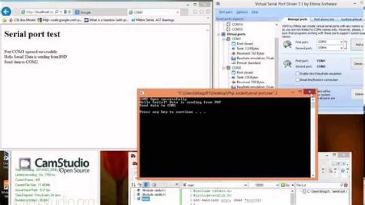Click the Delete pair button for COM1/COM2
Image resolution: width=365 pixels, height=205 pixels.
tap(357, 63)
